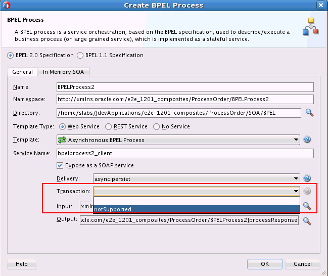
Task: Click the partially hidden Input field
Action: point(86,207)
